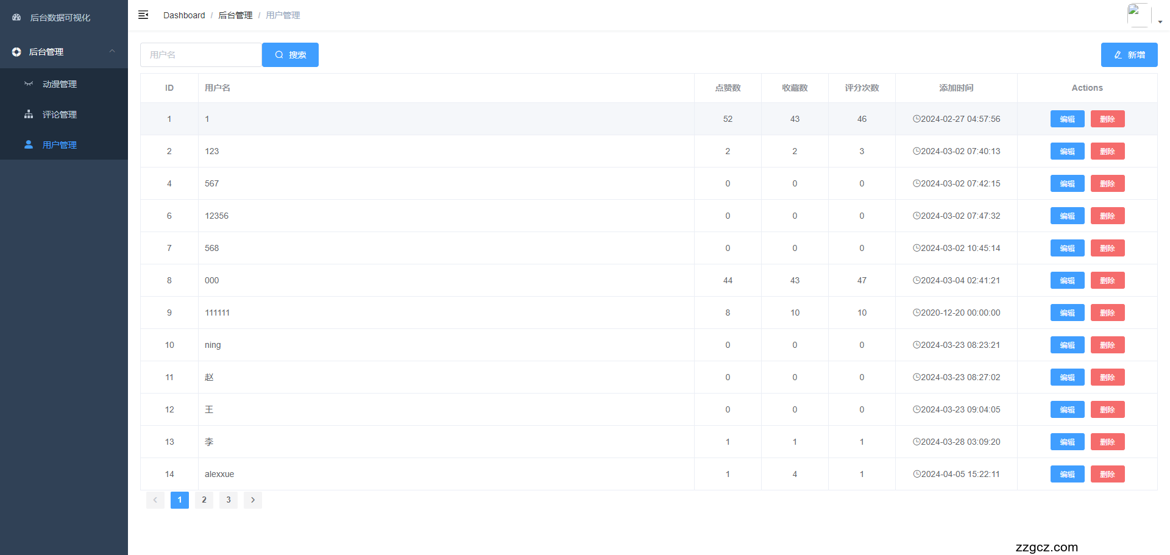Open 动漫管理 menu item
The height and width of the screenshot is (555, 1170).
pyautogui.click(x=60, y=84)
